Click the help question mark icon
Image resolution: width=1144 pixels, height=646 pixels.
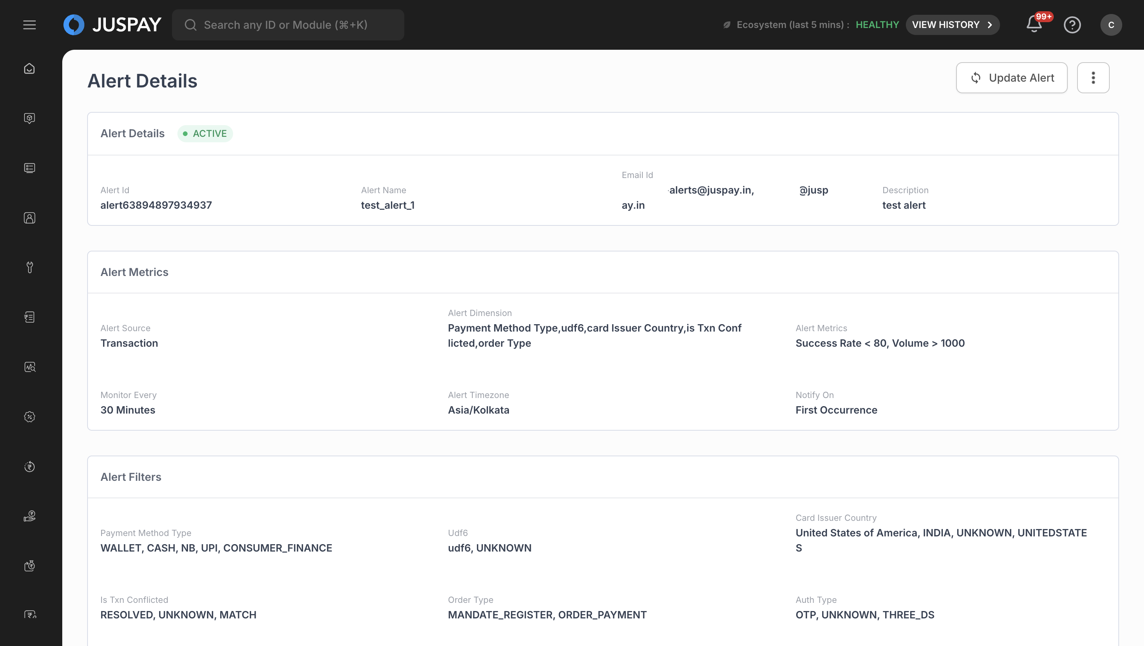(1072, 25)
